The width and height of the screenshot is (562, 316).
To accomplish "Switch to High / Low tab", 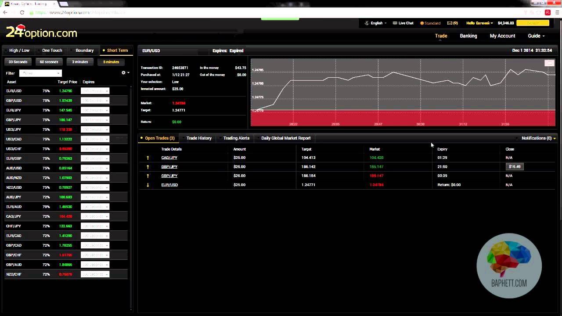I will pyautogui.click(x=19, y=50).
